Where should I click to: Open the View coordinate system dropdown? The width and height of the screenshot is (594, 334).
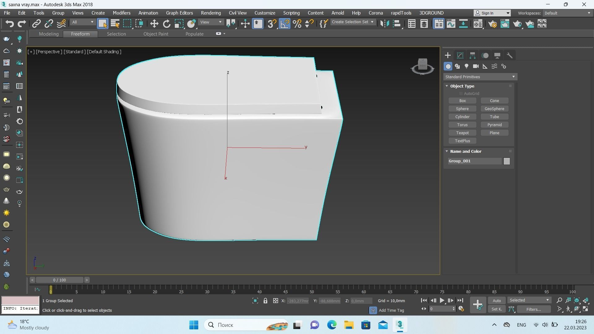(211, 22)
